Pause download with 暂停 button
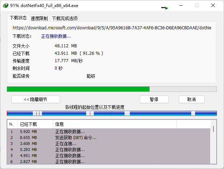The width and height of the screenshot is (224, 169). [154, 99]
